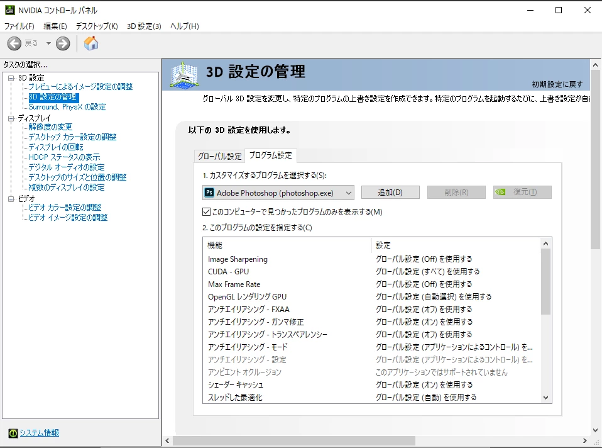Open the ヘルプ(H) menu

click(x=185, y=26)
